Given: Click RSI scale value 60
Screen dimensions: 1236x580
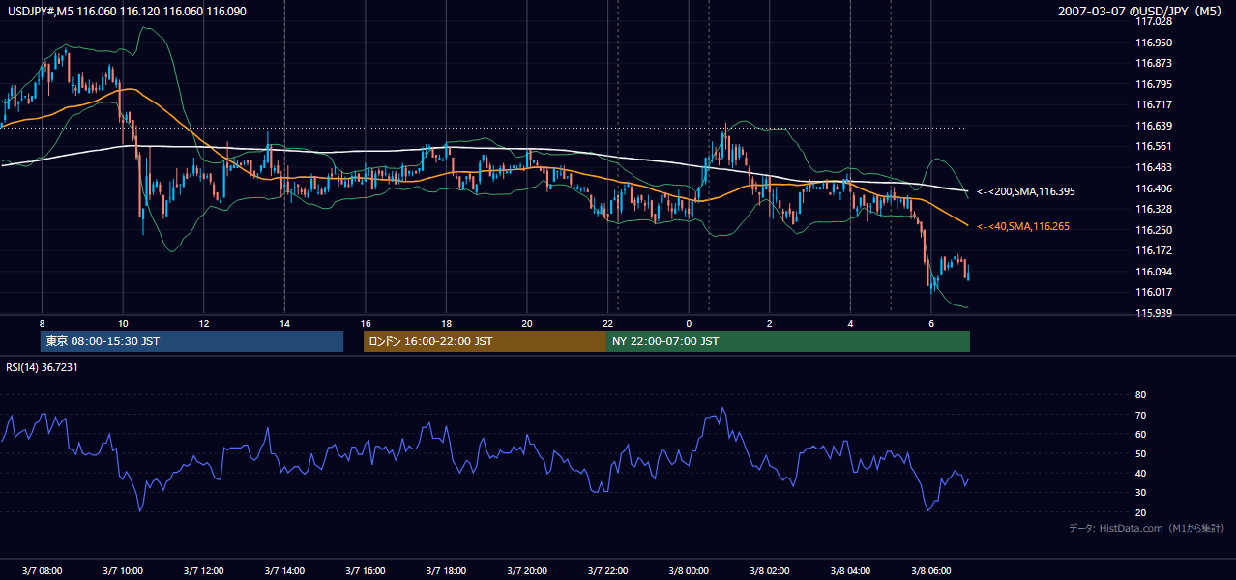Looking at the screenshot, I should [1140, 434].
